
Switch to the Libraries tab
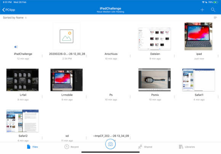187,147
